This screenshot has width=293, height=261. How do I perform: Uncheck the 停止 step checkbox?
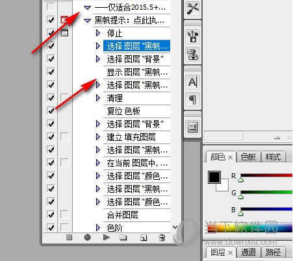click(51, 33)
